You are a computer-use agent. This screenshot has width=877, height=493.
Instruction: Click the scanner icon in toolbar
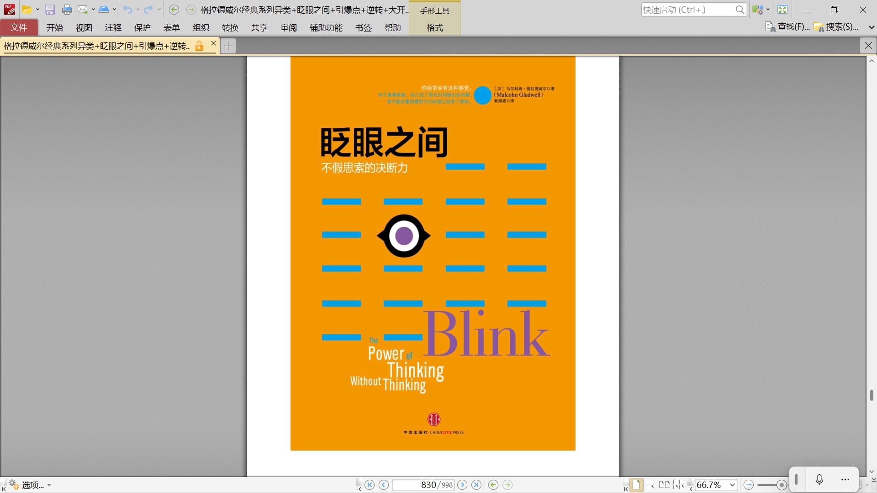click(x=104, y=10)
